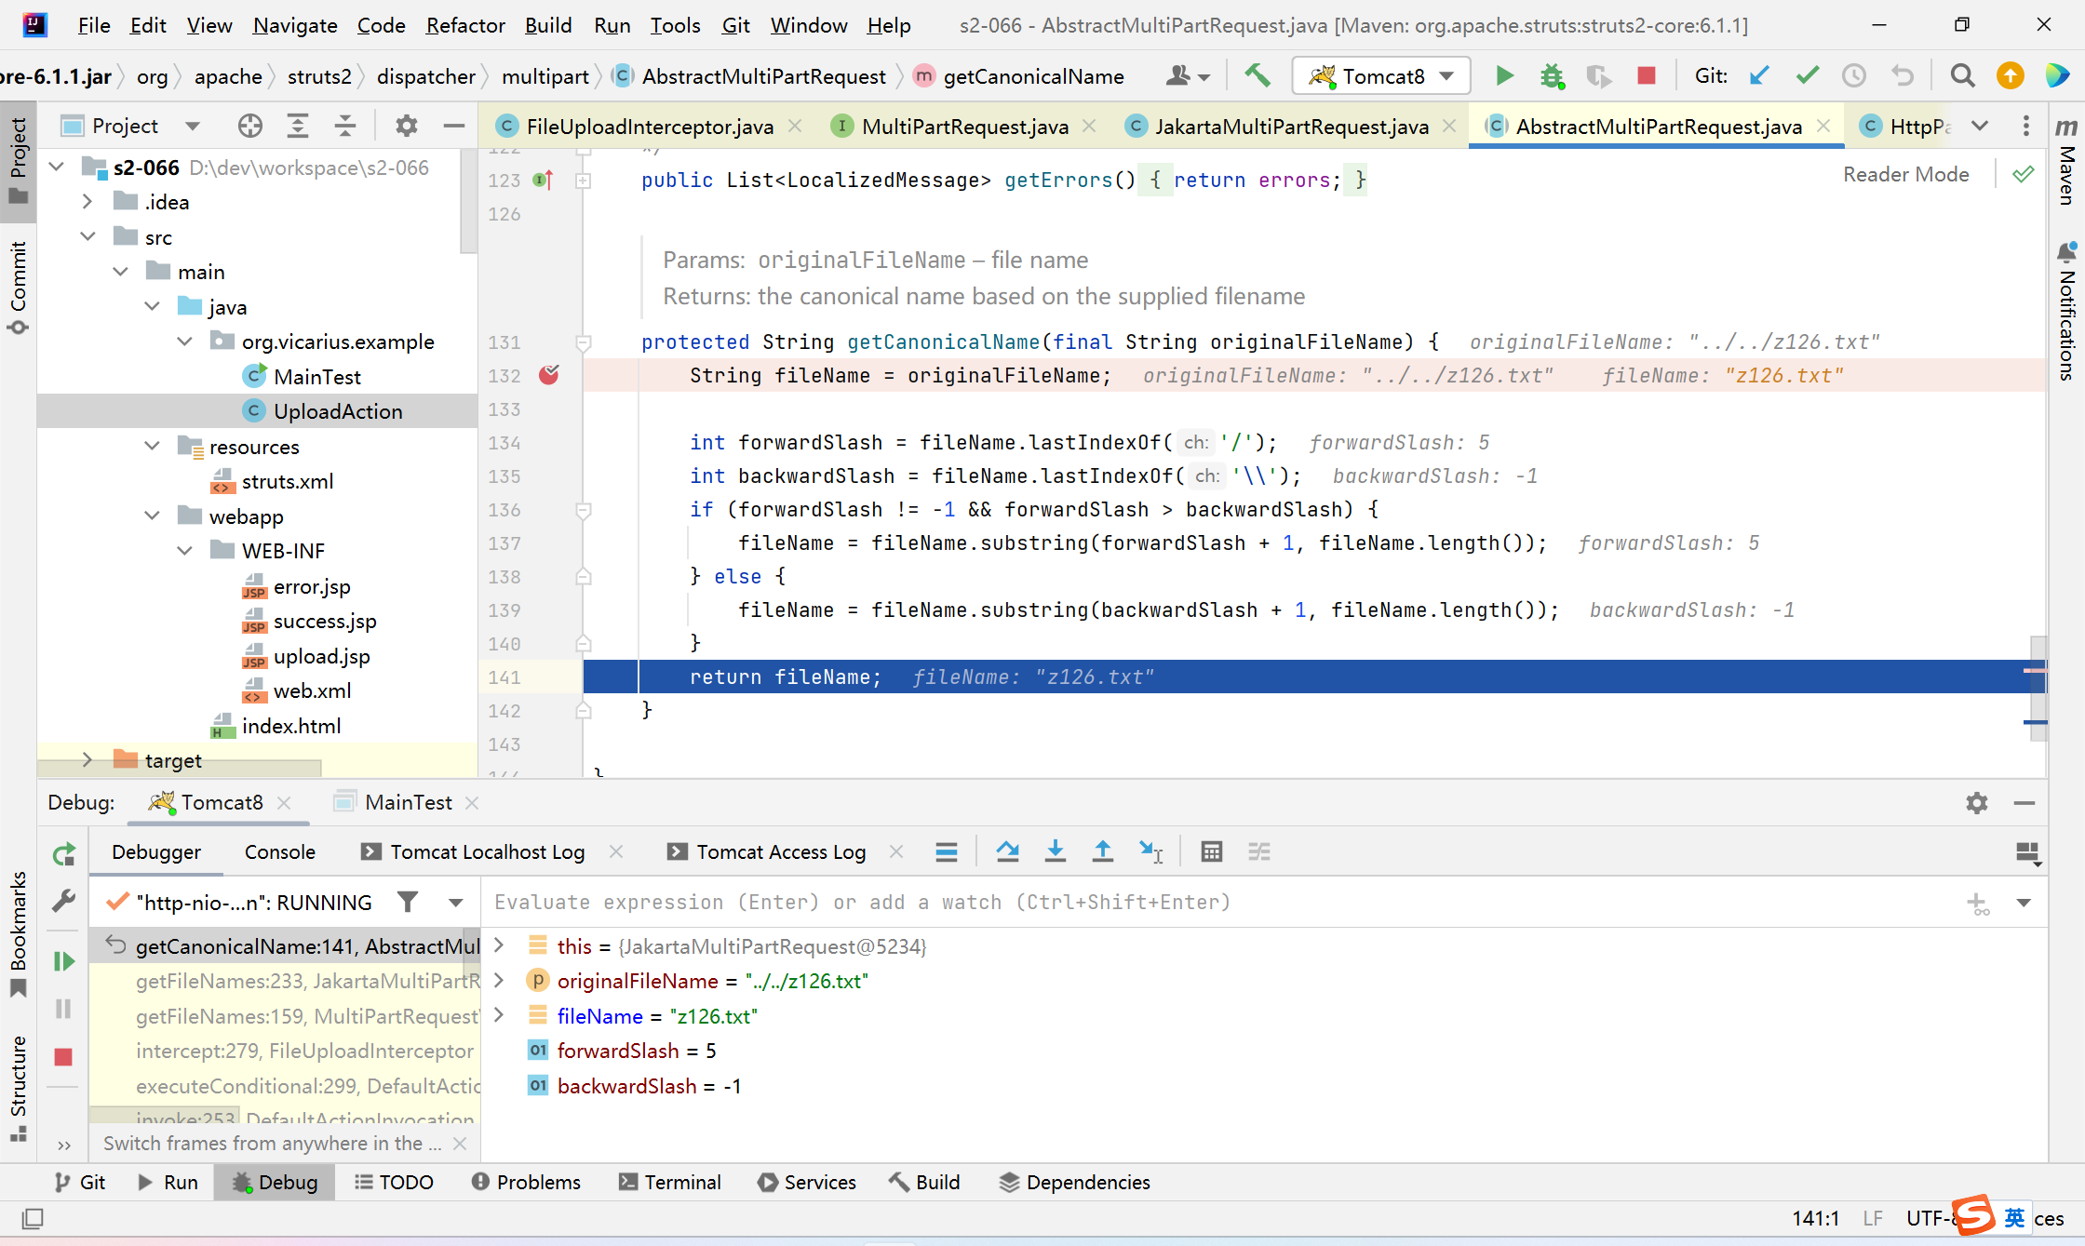Open Search Everywhere magnifier icon
Screen dimensions: 2085x1246
pyautogui.click(x=1962, y=75)
